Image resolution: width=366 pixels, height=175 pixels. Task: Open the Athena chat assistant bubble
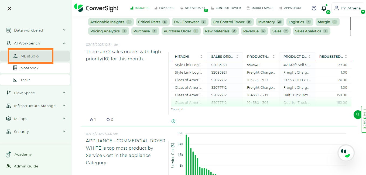tap(346, 153)
